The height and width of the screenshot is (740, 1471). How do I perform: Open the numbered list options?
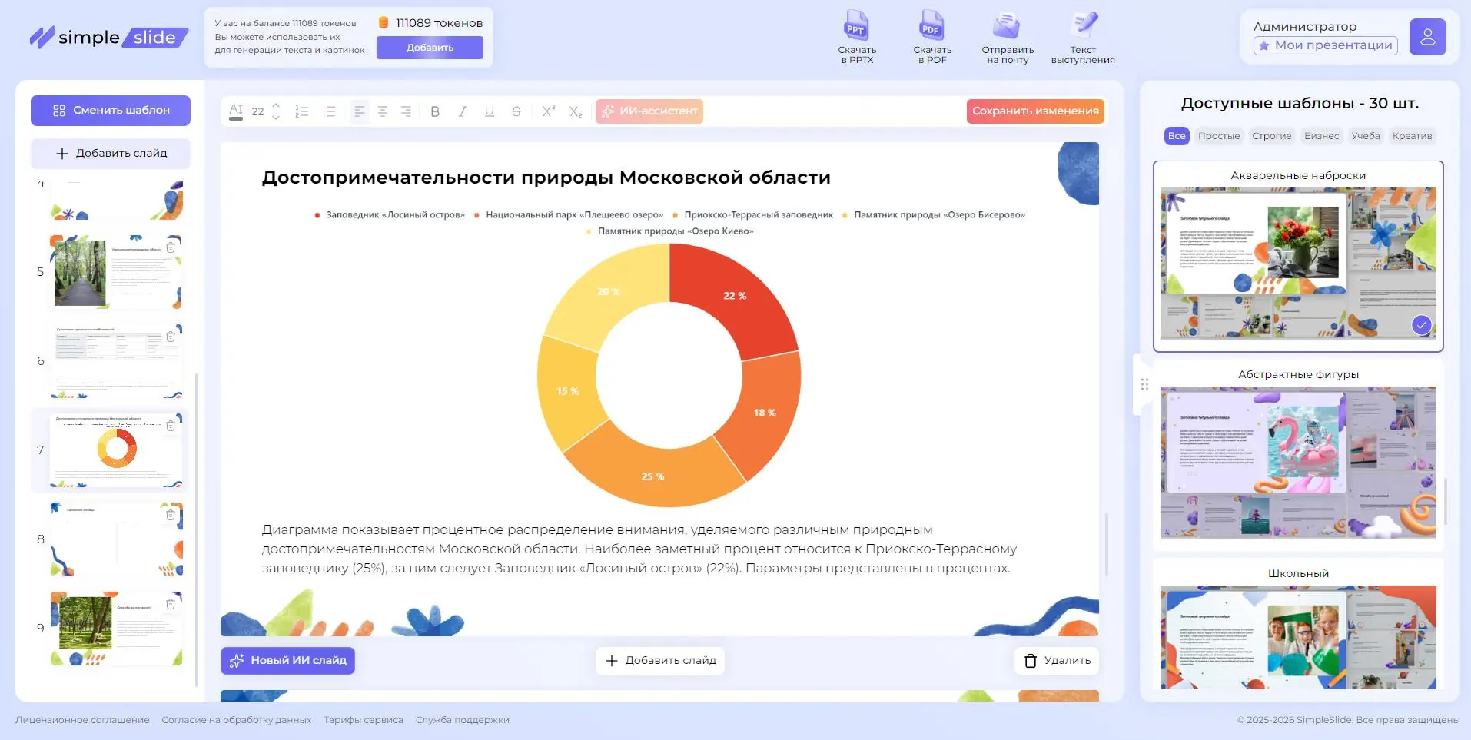point(302,111)
